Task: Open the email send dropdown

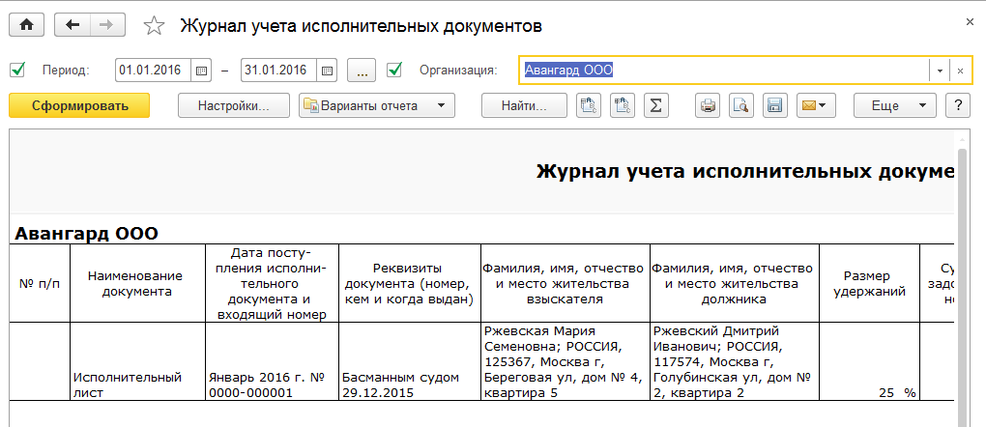Action: (815, 105)
